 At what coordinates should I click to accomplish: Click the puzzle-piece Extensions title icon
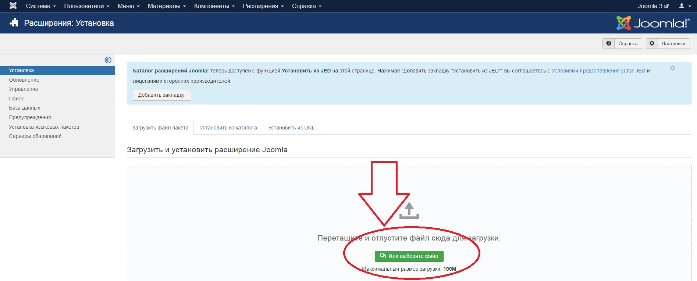tap(14, 23)
